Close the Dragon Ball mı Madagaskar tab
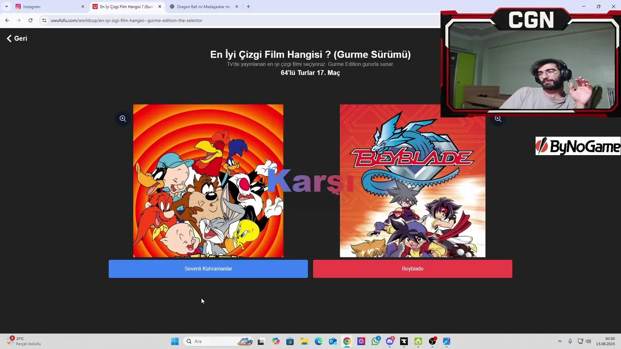Viewport: 621px width, 349px height. tap(237, 7)
